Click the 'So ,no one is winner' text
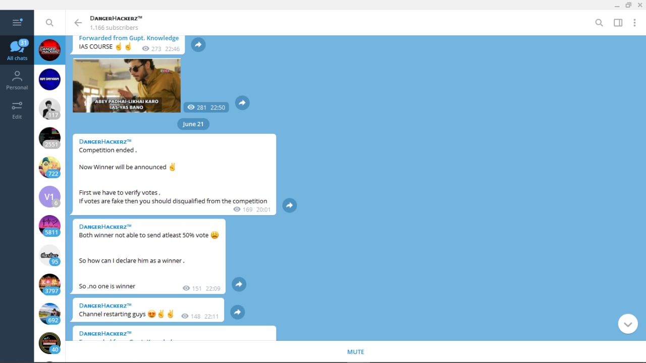 click(x=107, y=286)
